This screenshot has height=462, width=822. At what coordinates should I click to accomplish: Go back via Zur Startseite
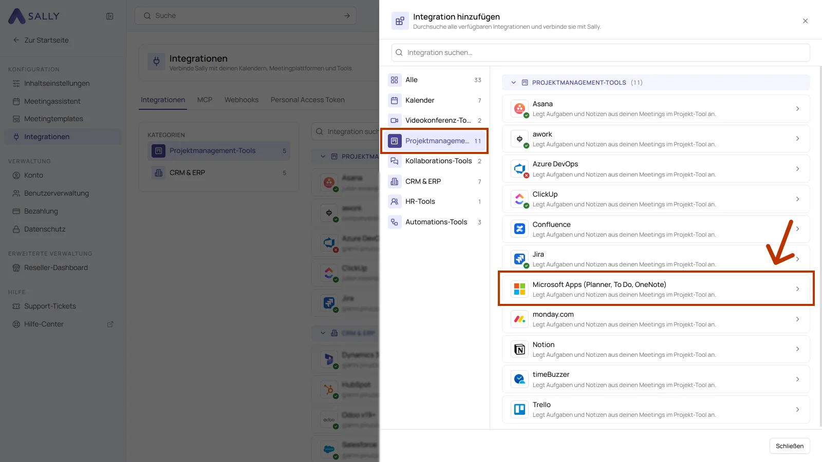tap(41, 40)
